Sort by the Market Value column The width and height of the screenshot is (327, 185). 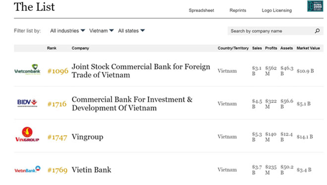[308, 48]
